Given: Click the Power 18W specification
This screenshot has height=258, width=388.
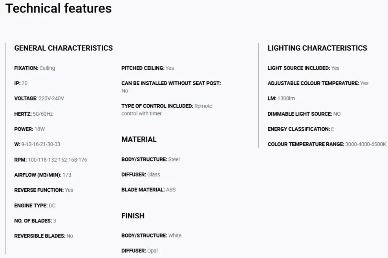Looking at the screenshot, I should (29, 129).
